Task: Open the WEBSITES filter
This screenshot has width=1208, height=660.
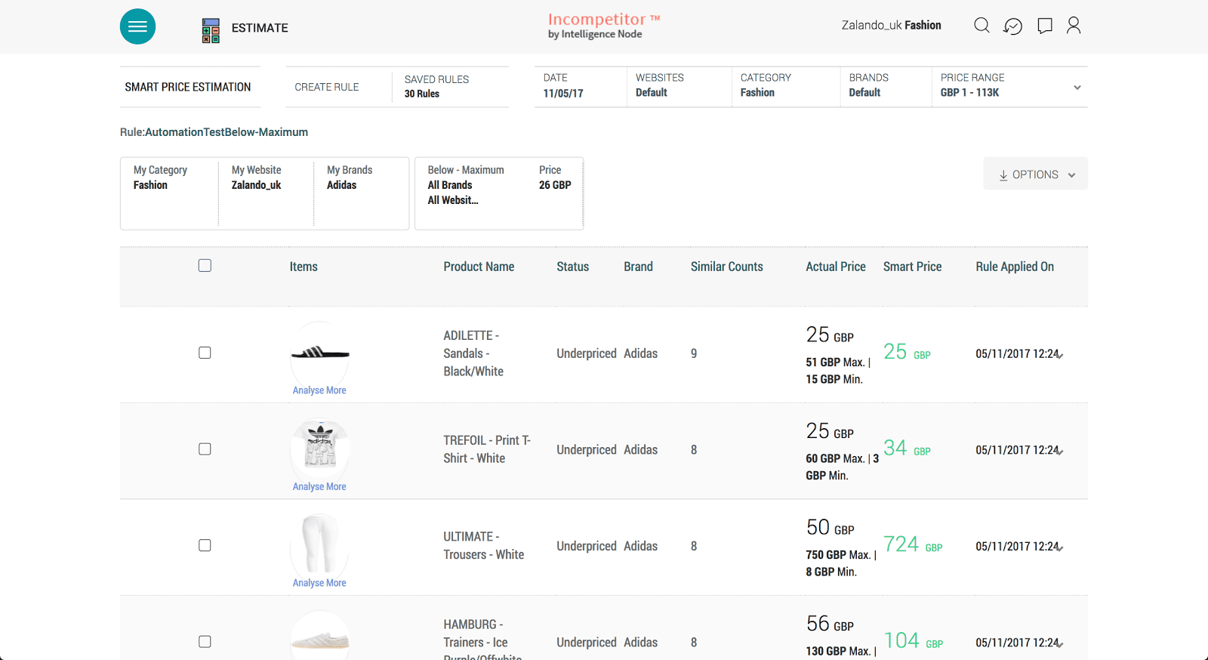Action: [679, 86]
